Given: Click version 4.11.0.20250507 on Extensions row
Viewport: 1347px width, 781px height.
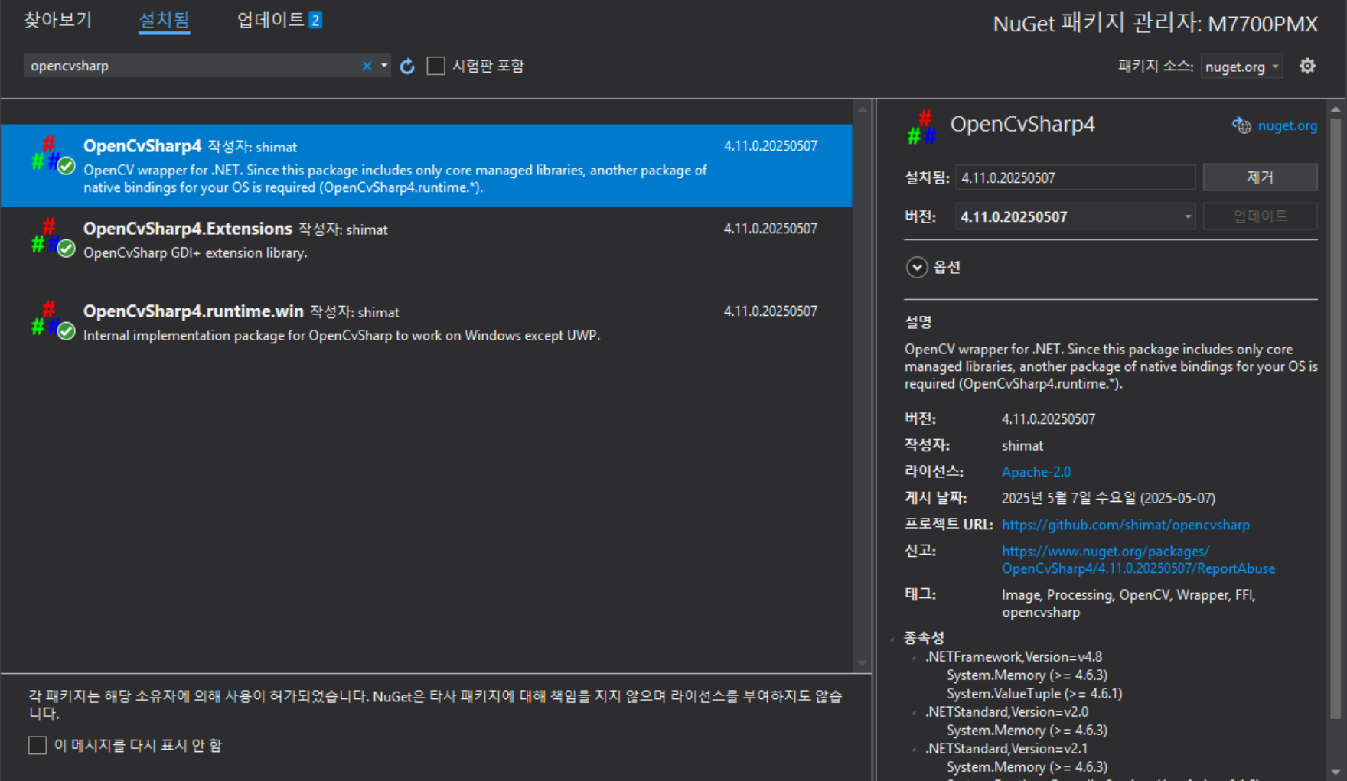Looking at the screenshot, I should pyautogui.click(x=771, y=229).
